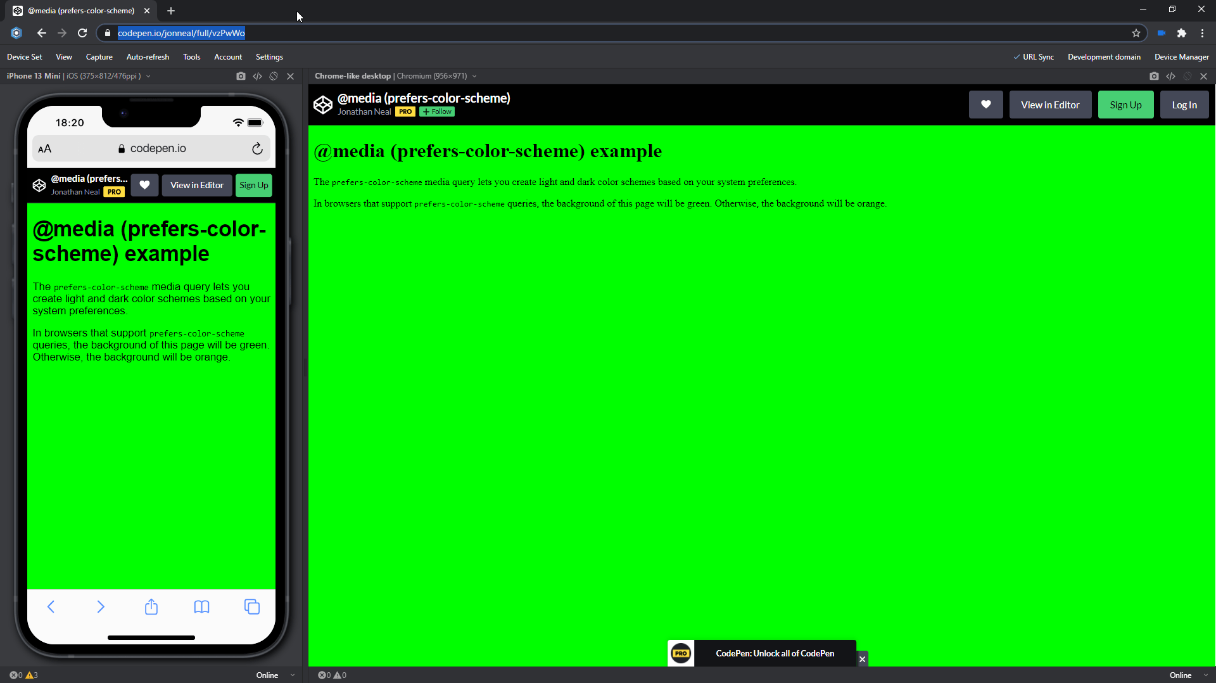Click the Sign Up button in the desktop view
The image size is (1216, 683).
pos(1125,104)
